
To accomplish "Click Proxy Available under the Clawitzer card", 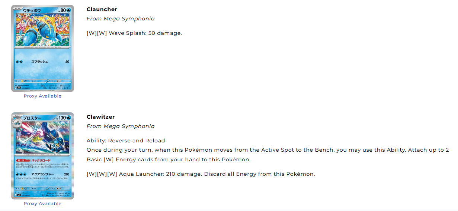I will (42, 204).
